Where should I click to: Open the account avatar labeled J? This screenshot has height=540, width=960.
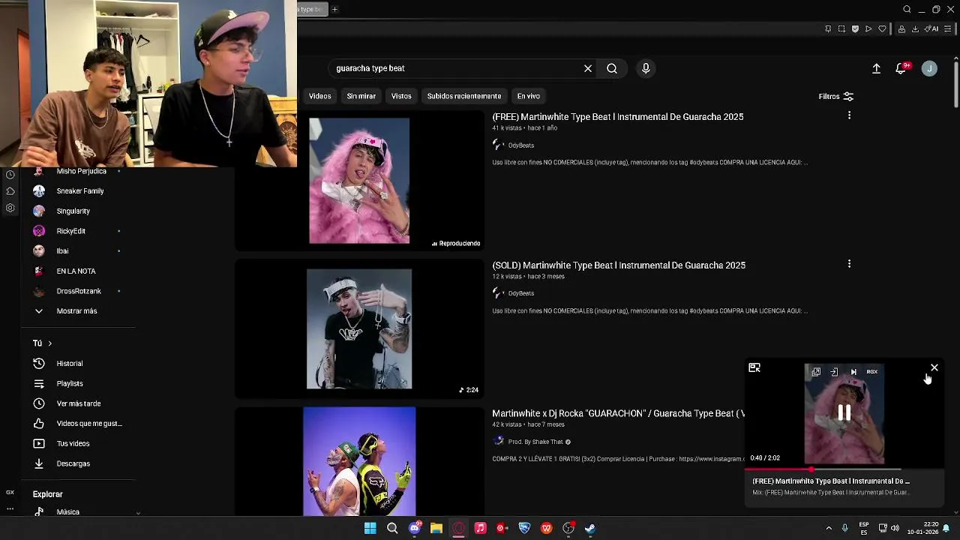(929, 68)
